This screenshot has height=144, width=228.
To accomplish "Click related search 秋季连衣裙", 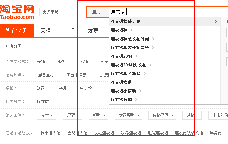I will click(50, 133).
